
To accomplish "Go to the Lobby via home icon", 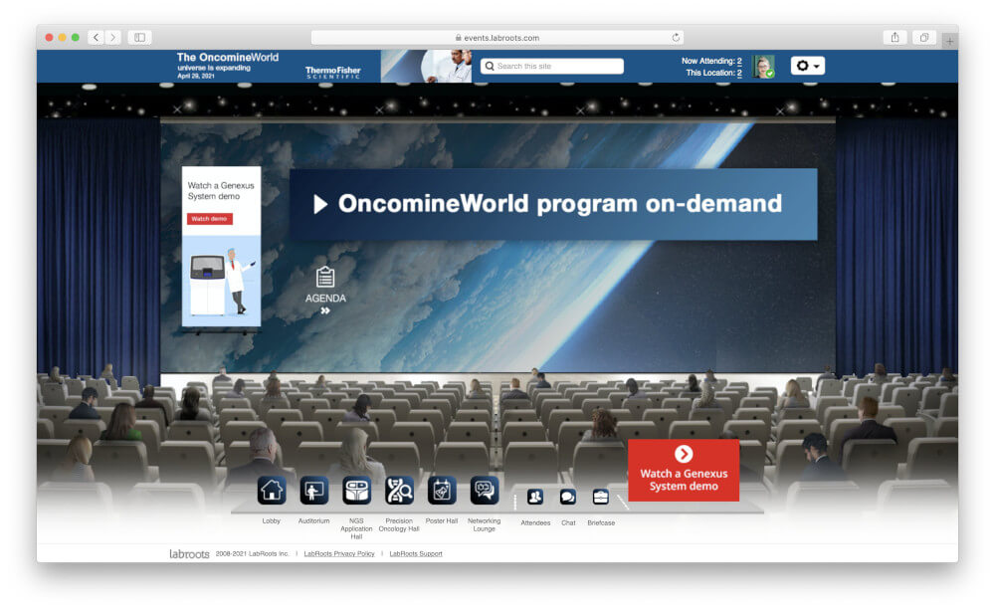I will [x=272, y=491].
